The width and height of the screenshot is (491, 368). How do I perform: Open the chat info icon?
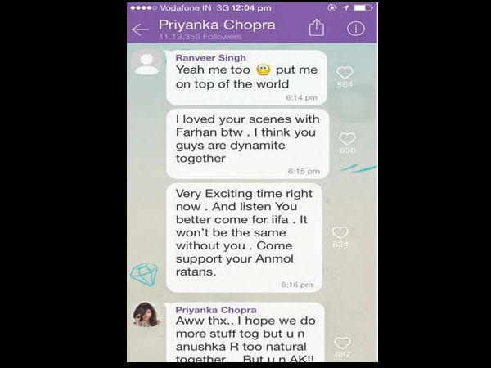click(x=355, y=29)
